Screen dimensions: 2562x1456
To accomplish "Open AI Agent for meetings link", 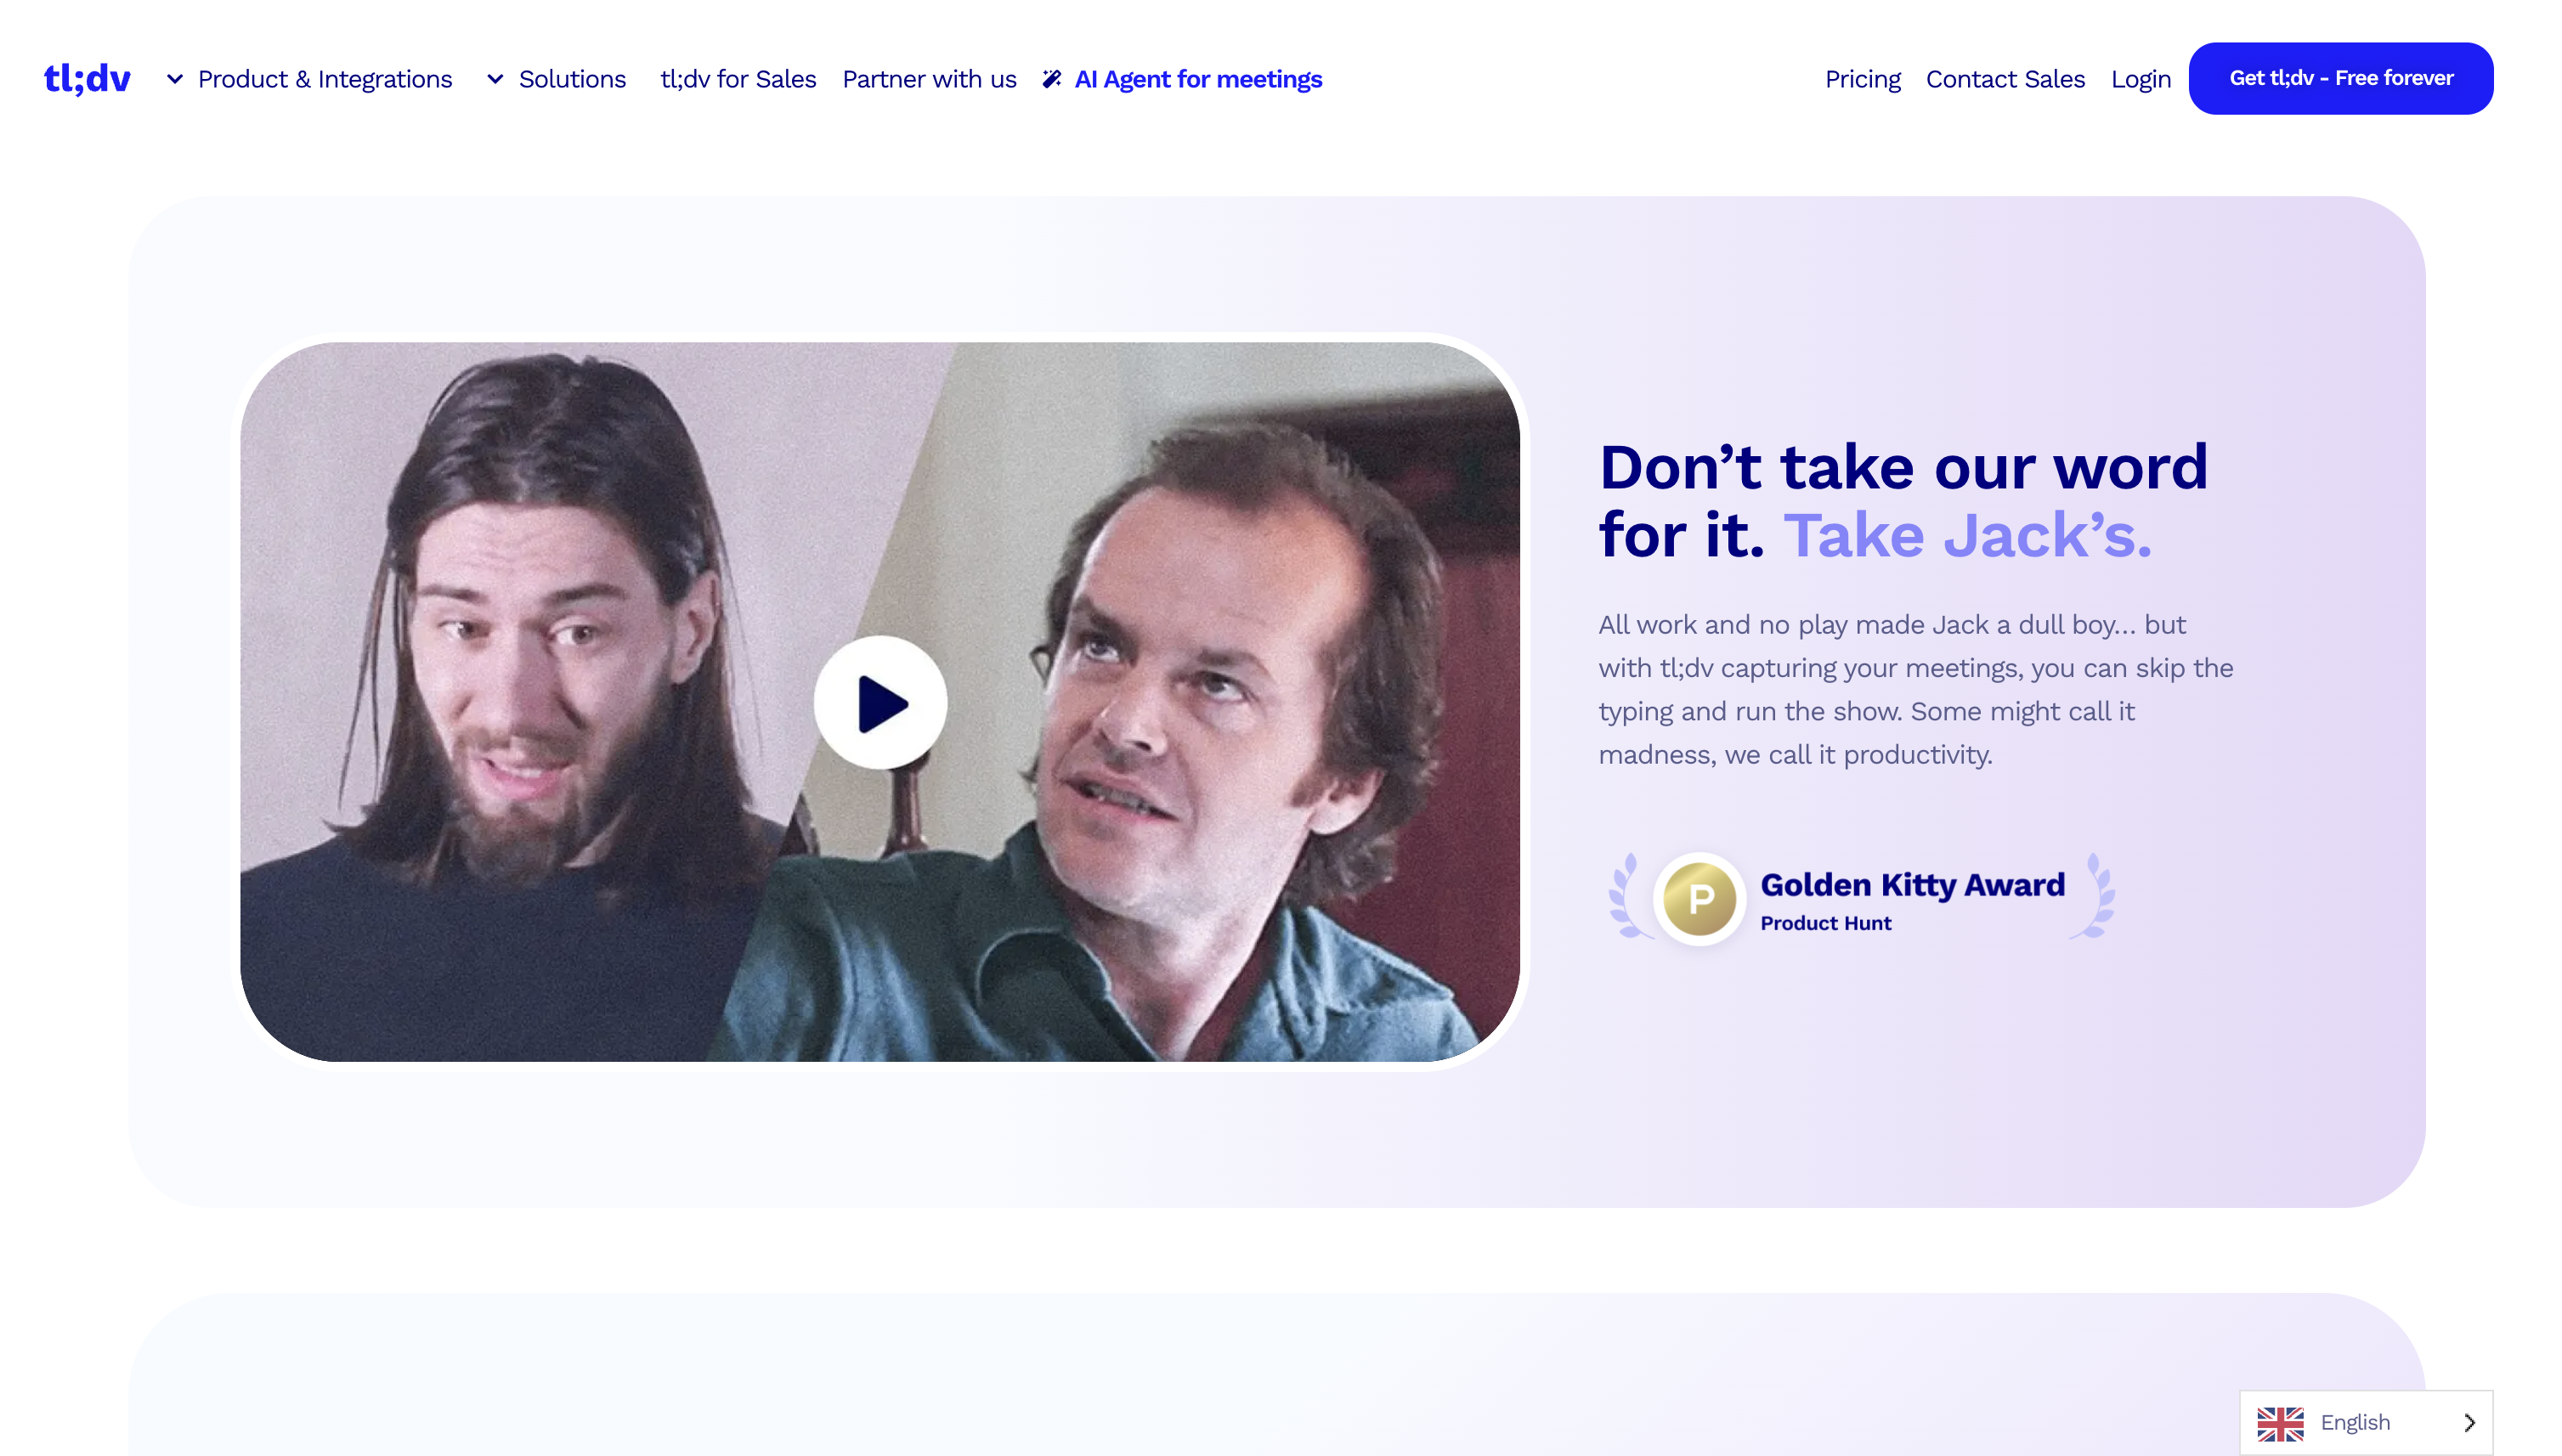I will point(1198,79).
